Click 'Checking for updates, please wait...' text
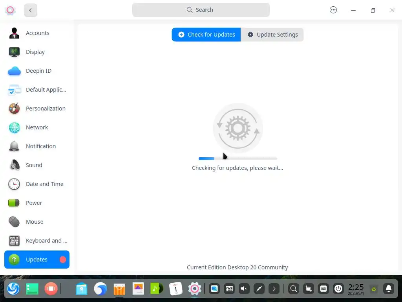This screenshot has height=302, width=402. 238,168
